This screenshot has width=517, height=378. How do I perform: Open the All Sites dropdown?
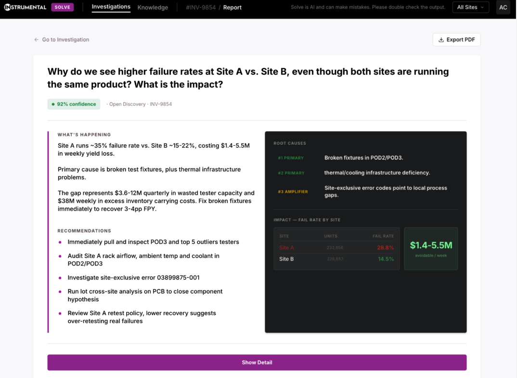point(470,7)
